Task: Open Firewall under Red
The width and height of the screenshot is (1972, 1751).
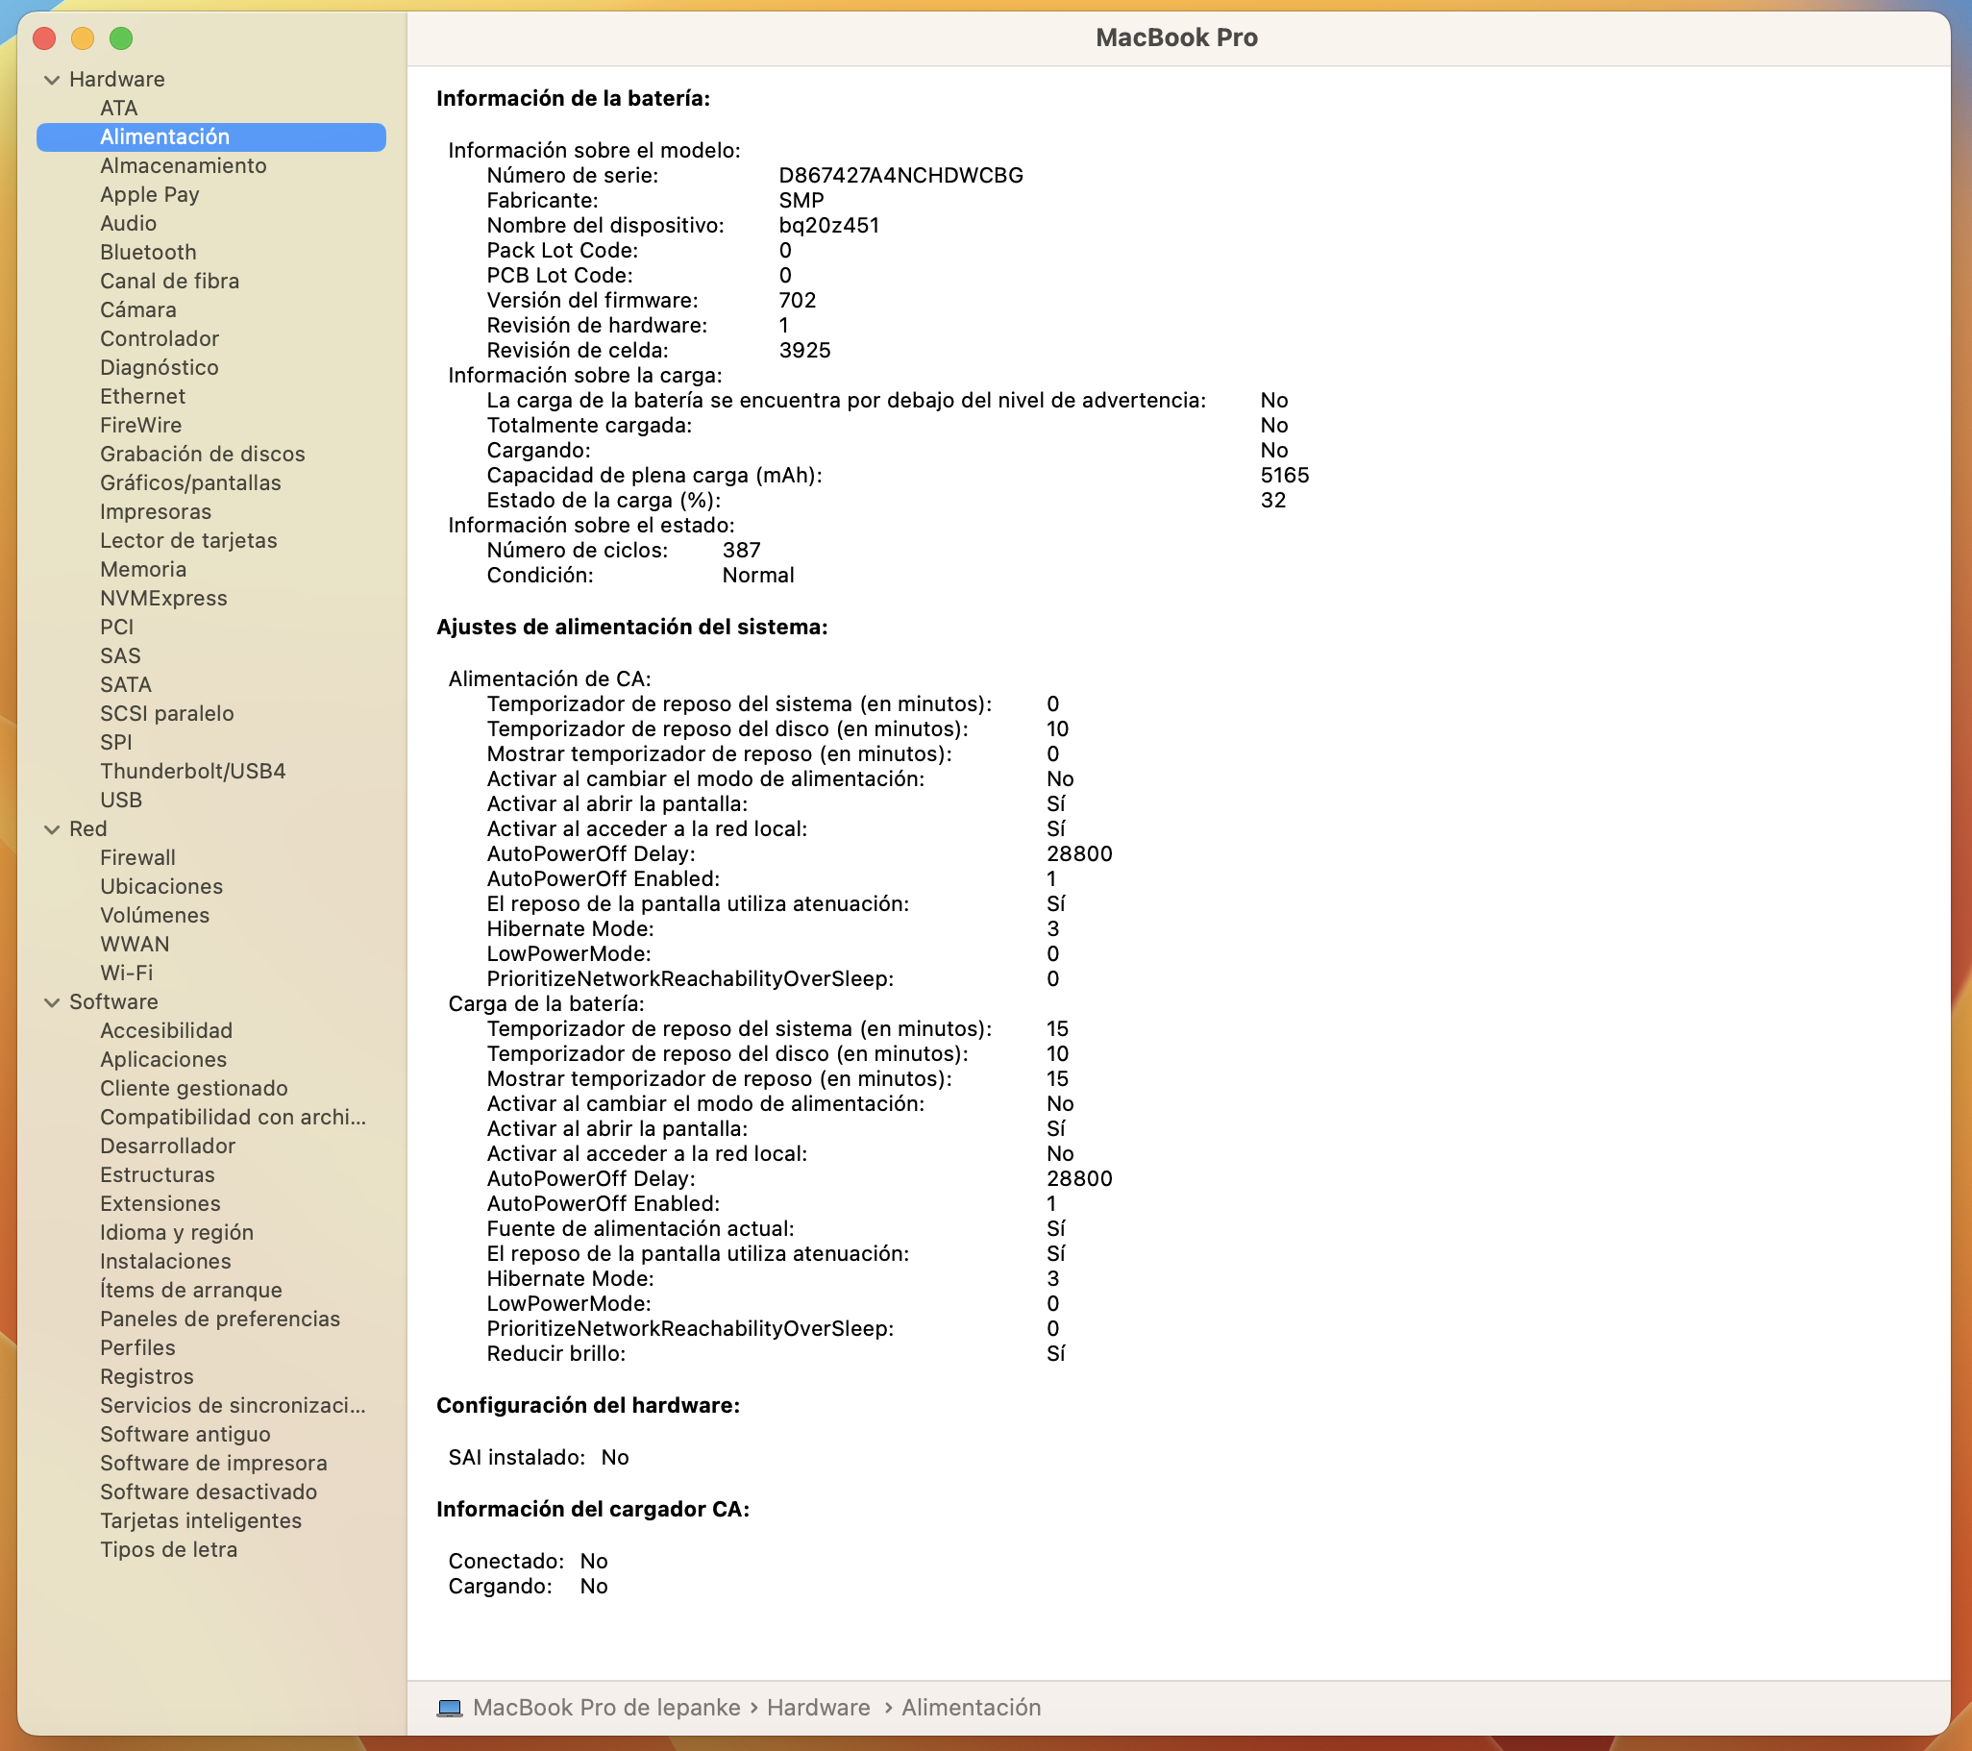Action: coord(138,857)
